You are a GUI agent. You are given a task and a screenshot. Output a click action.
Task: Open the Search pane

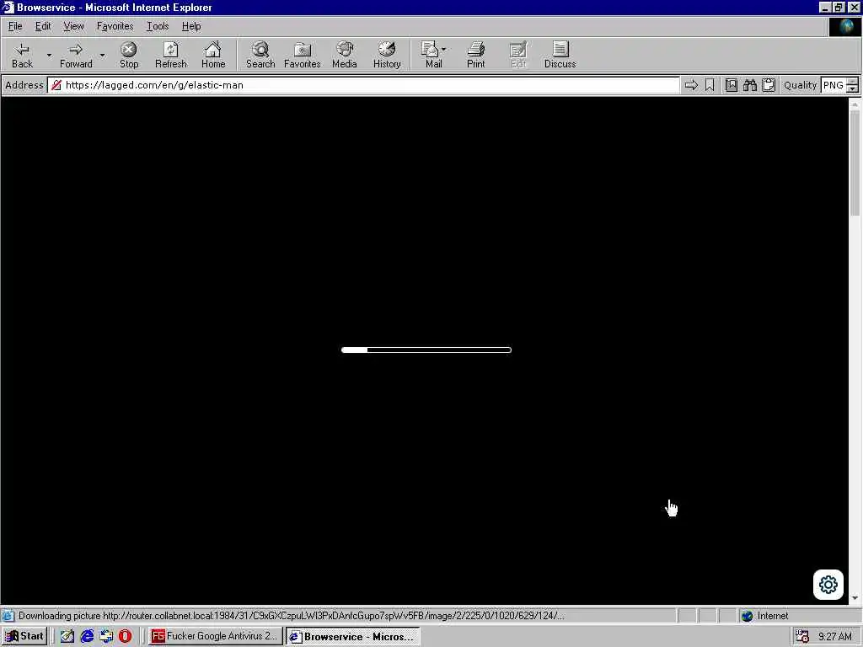[260, 55]
